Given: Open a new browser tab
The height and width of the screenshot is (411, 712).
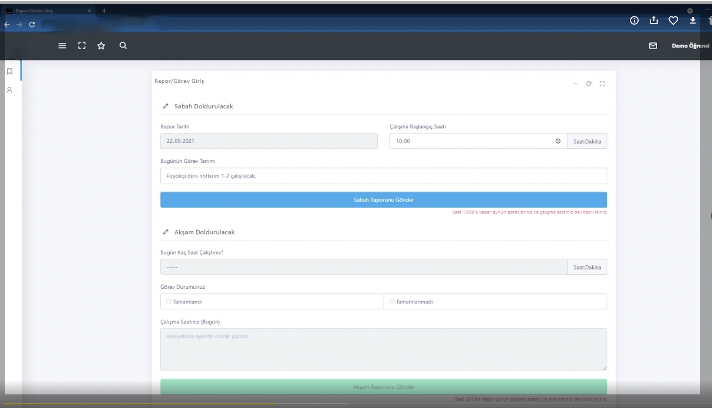Looking at the screenshot, I should point(104,11).
